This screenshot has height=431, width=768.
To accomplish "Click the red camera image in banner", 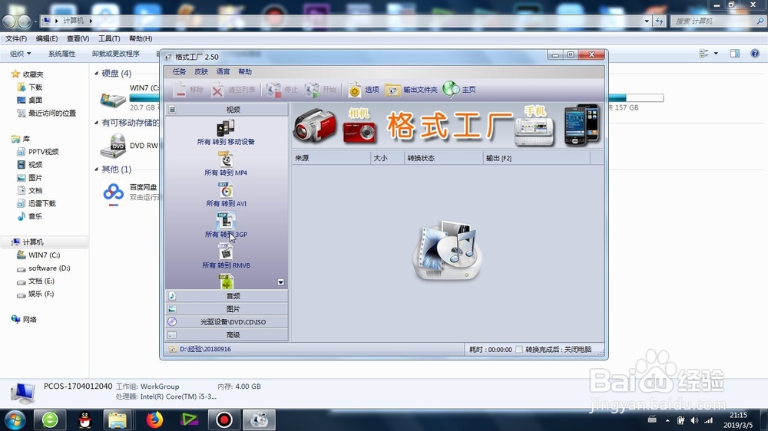I will click(x=359, y=132).
